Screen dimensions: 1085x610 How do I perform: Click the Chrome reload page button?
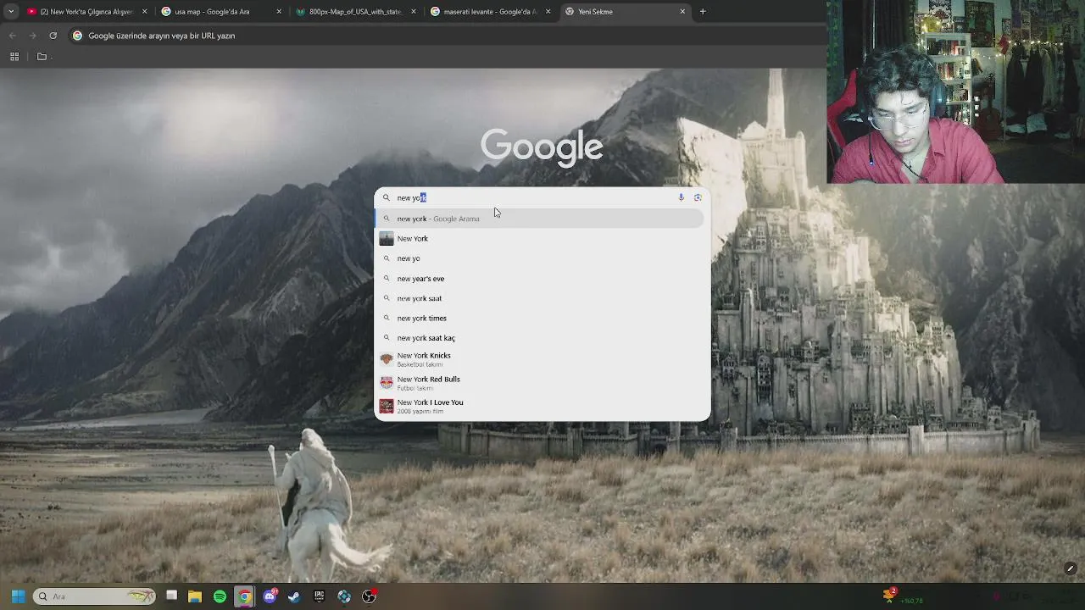pyautogui.click(x=53, y=36)
